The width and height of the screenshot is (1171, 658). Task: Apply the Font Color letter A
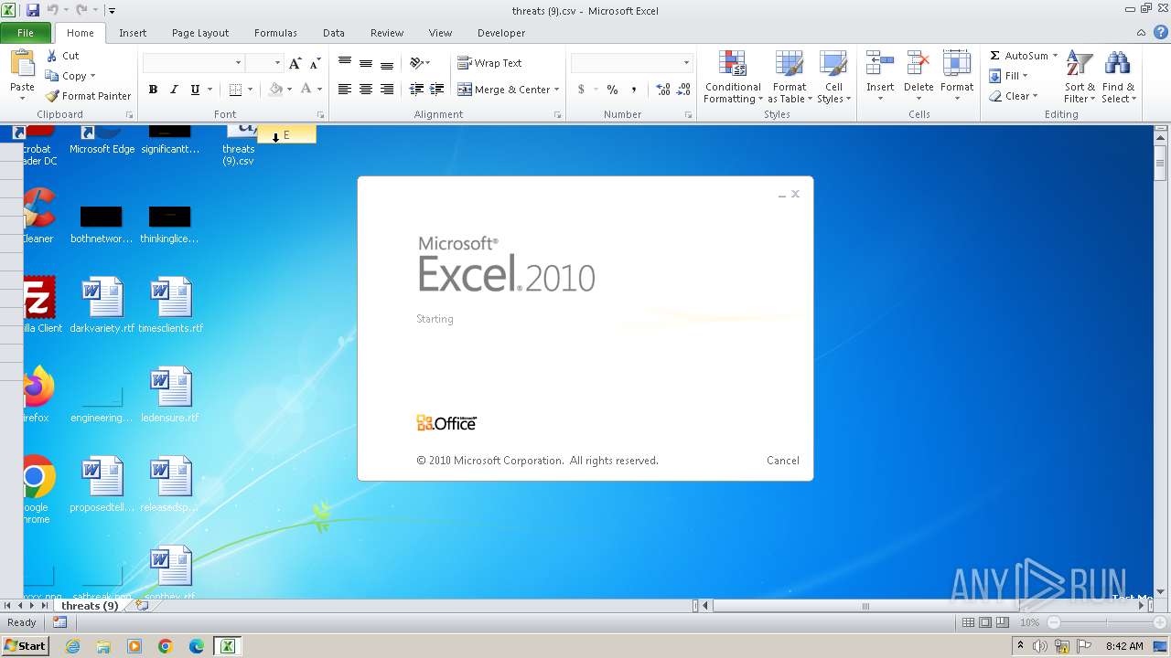(x=306, y=90)
